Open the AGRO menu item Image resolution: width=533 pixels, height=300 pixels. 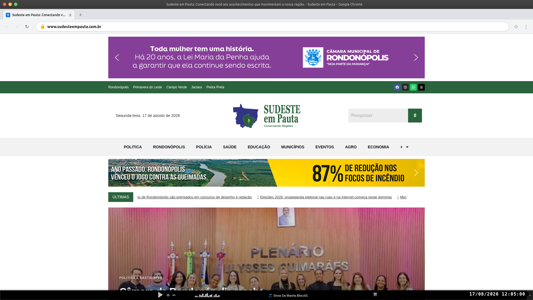click(x=351, y=147)
